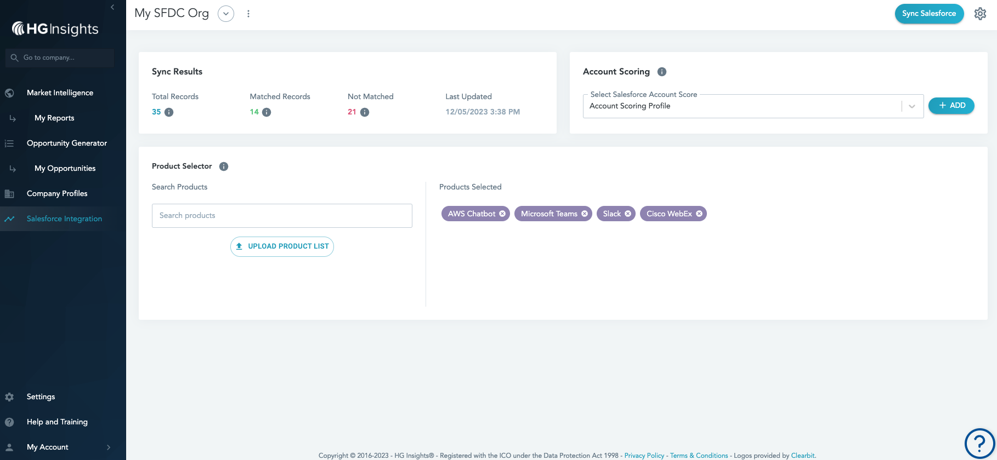This screenshot has height=460, width=997.
Task: Remove Microsoft Teams from selected products
Action: (585, 214)
